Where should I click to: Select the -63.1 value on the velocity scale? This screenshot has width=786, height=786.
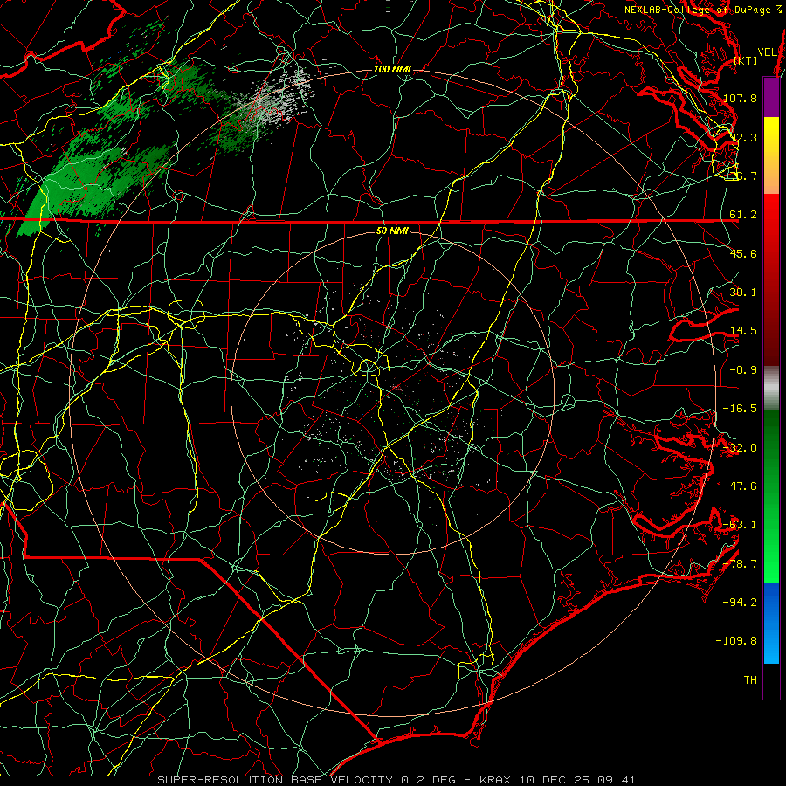[740, 525]
